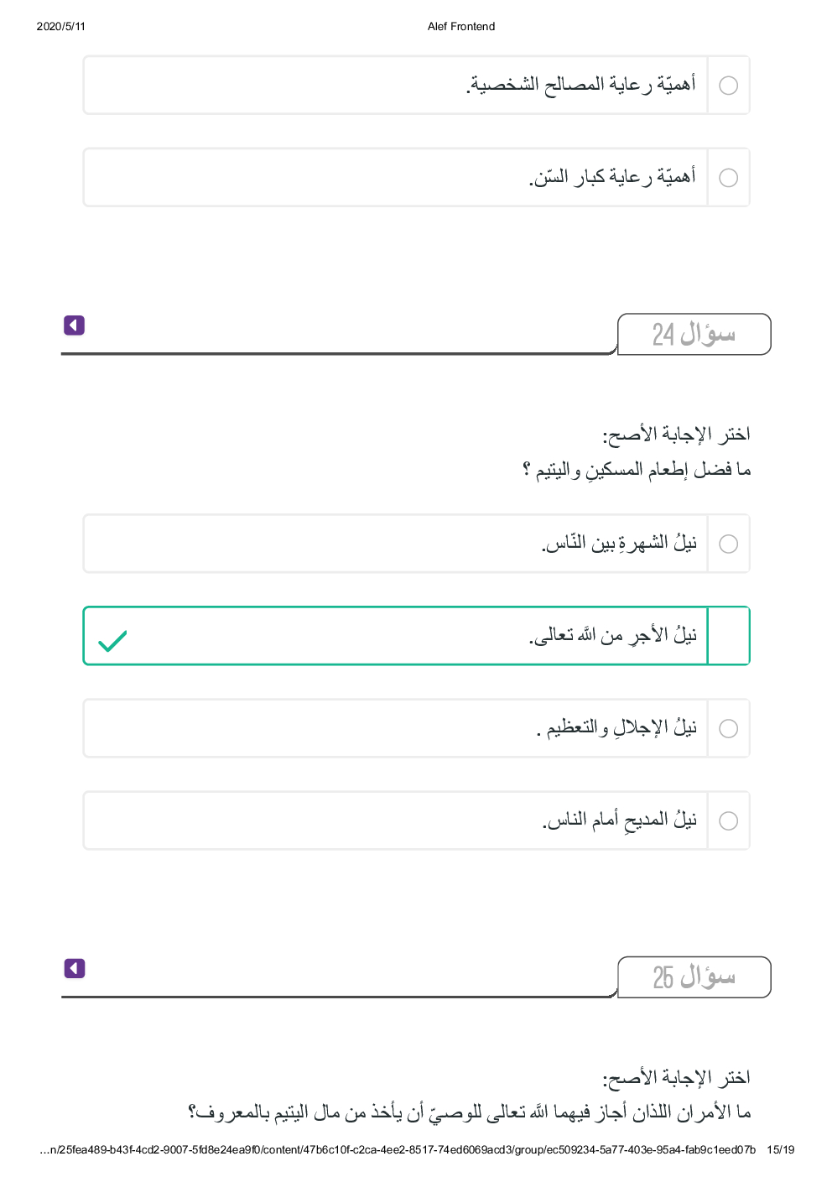Click the question 25 prompt about مال اليتيم
832x1177 pixels.
tap(470, 1112)
